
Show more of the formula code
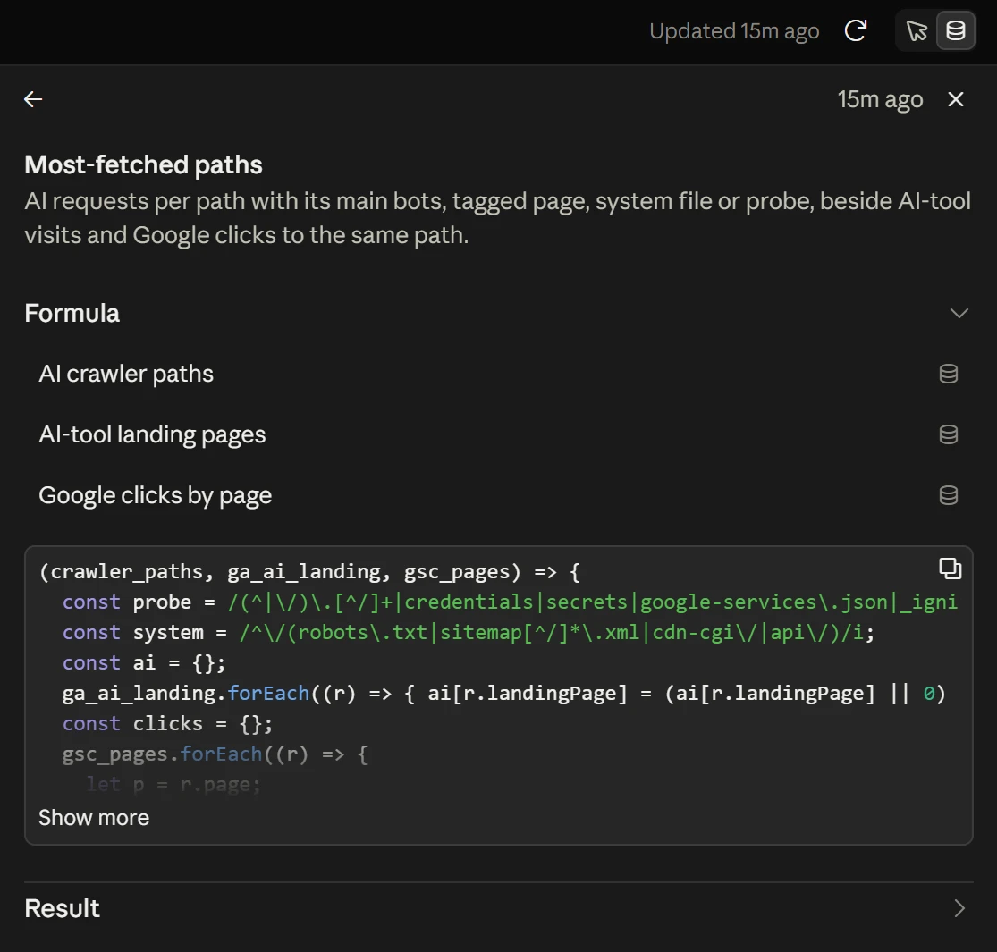click(x=94, y=817)
